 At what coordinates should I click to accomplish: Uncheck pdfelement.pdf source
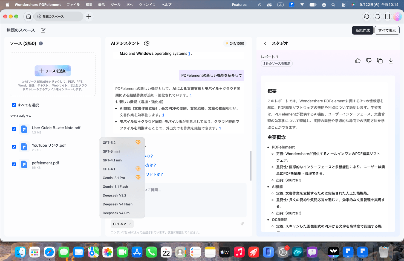pos(14,164)
